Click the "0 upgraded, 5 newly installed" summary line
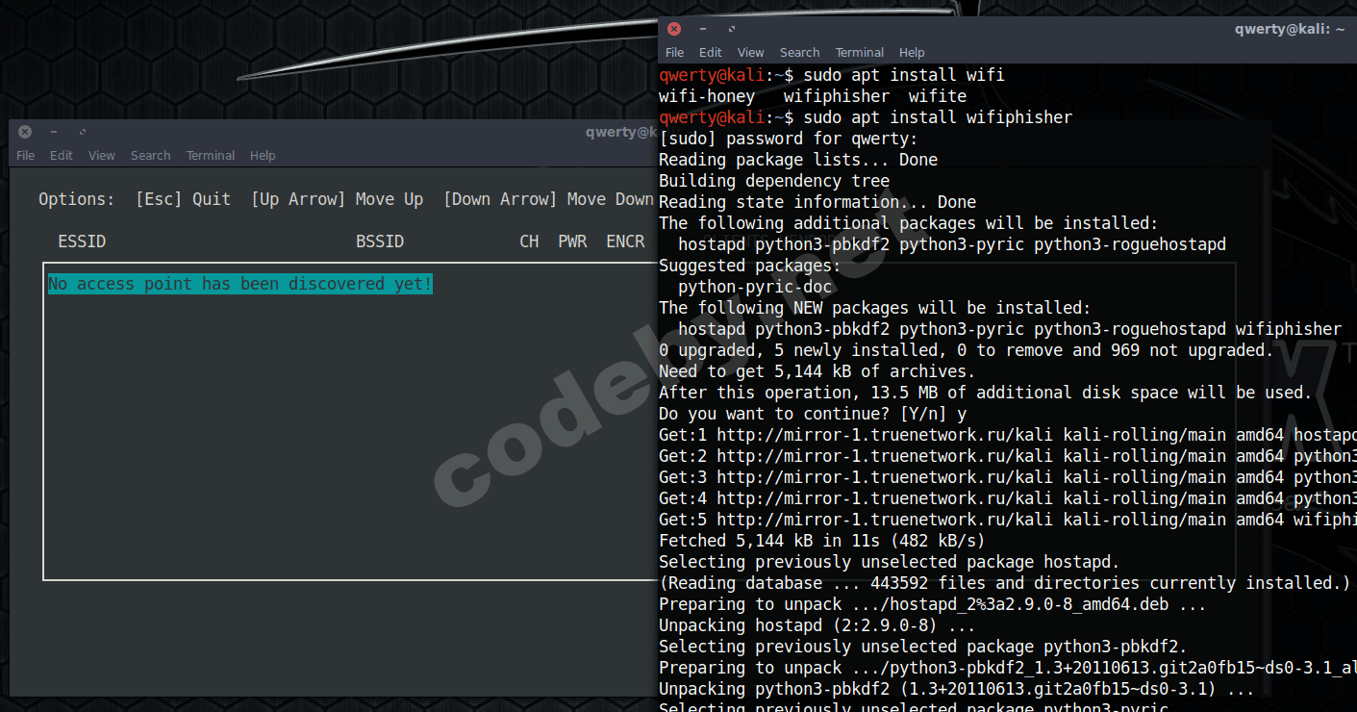Viewport: 1357px width, 712px height. coord(966,350)
